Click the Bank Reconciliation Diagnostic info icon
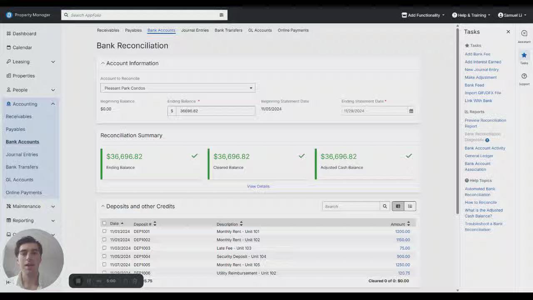Image resolution: width=533 pixels, height=300 pixels. 487,140
